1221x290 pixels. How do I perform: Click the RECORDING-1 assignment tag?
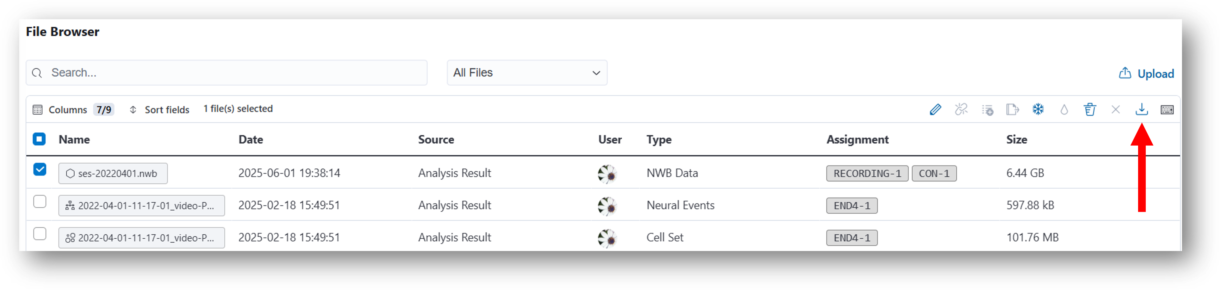coord(867,174)
